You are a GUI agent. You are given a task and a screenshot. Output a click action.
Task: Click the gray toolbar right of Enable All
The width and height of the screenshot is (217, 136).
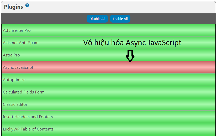coord(173,19)
